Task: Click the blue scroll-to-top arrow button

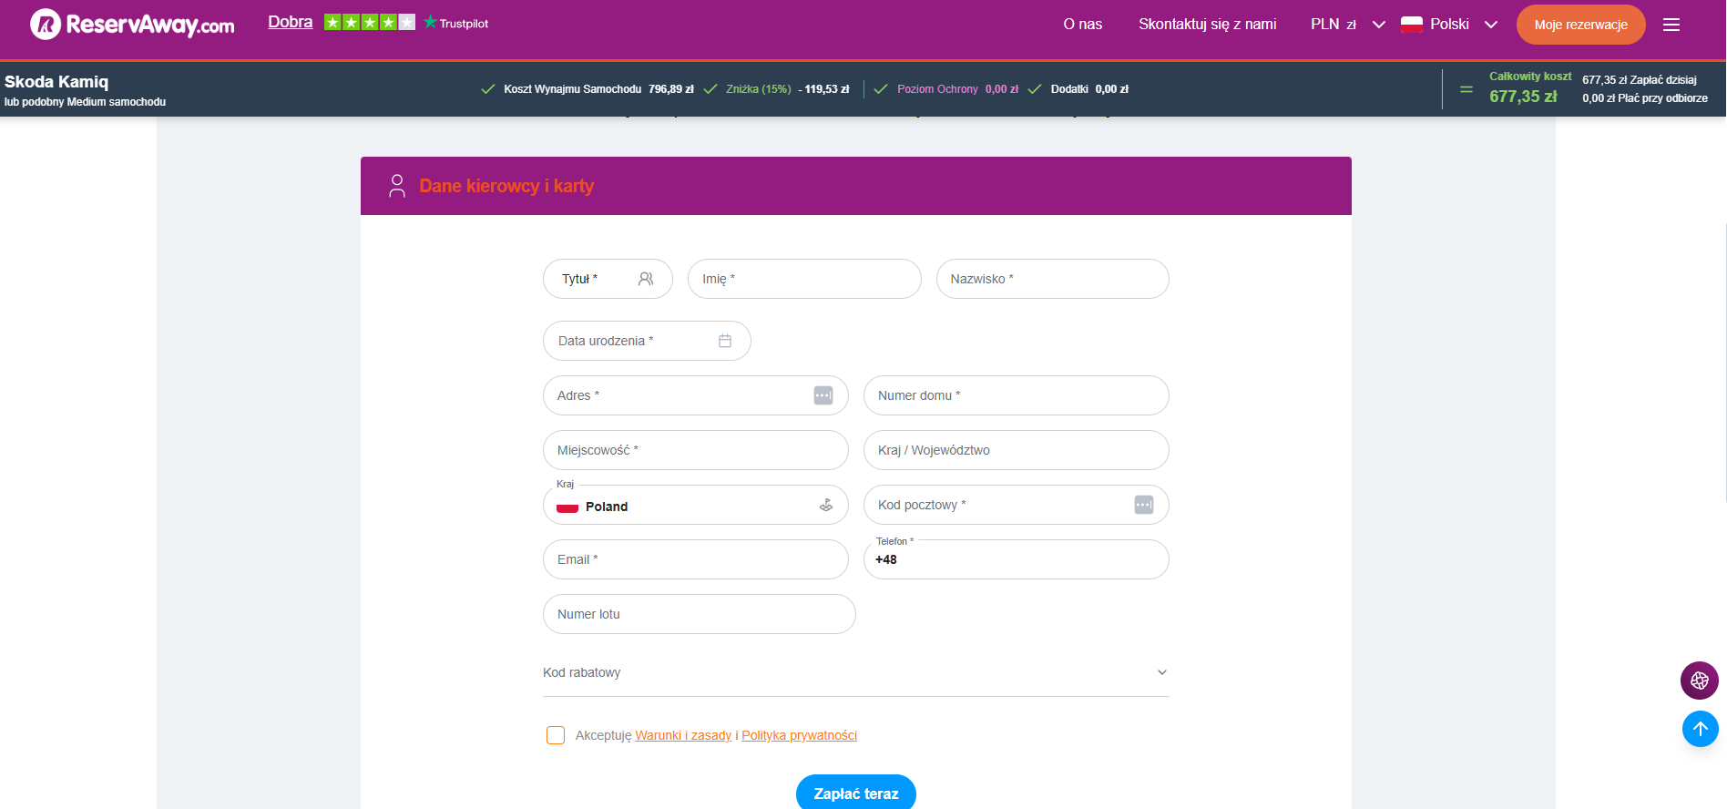Action: [1700, 729]
